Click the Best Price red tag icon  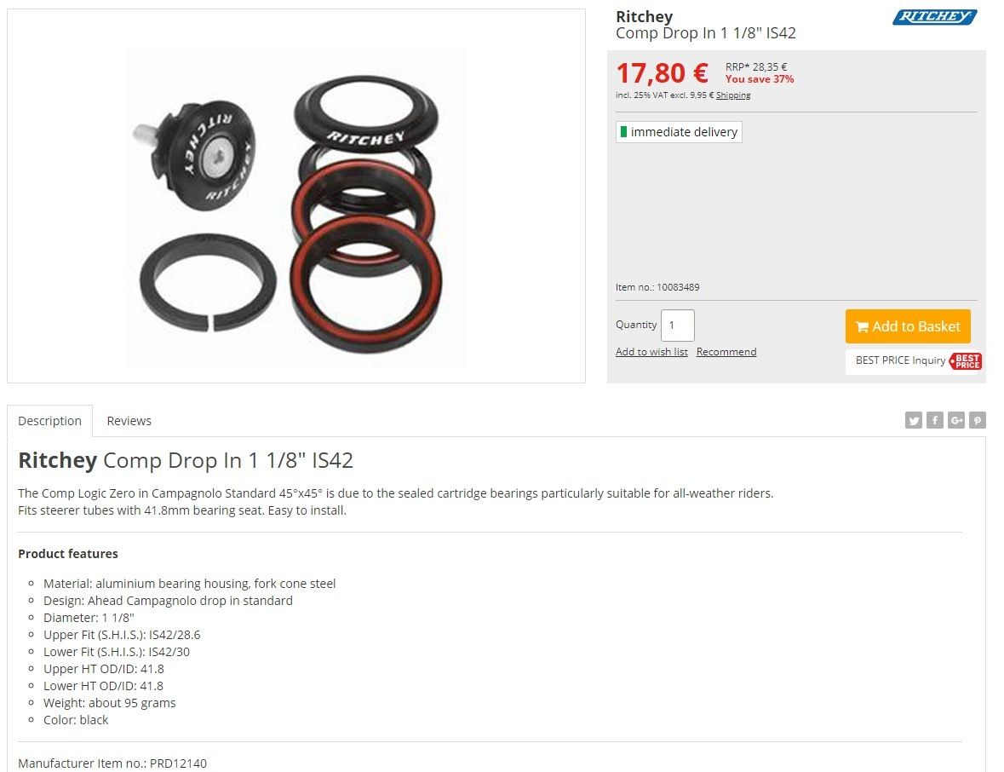coord(966,361)
